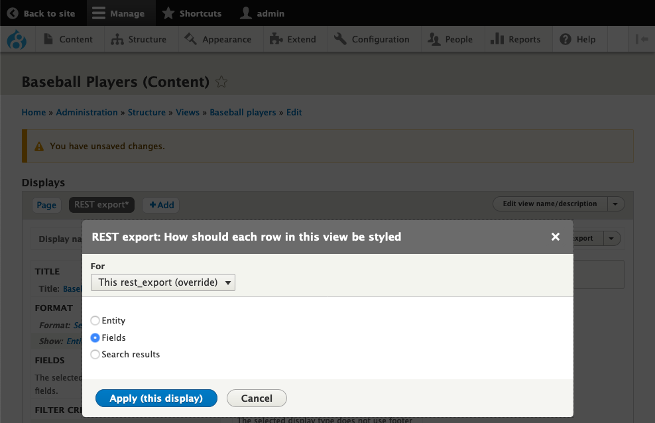Click Apply (this display) button
Image resolution: width=655 pixels, height=423 pixels.
[x=156, y=398]
